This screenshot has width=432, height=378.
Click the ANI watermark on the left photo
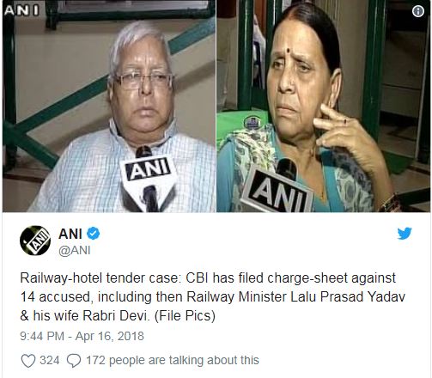(21, 10)
